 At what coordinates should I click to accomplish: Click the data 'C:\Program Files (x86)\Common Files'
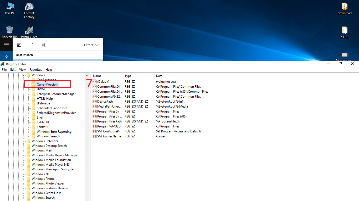point(182,92)
